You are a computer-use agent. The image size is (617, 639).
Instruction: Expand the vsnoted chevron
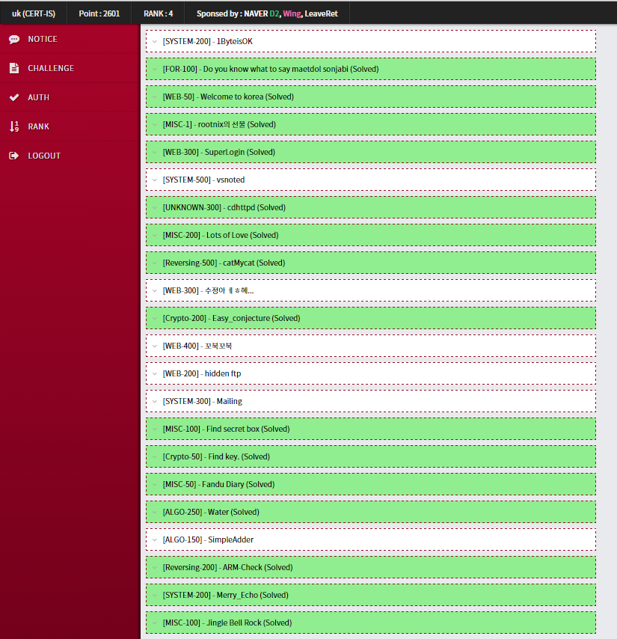click(x=155, y=180)
